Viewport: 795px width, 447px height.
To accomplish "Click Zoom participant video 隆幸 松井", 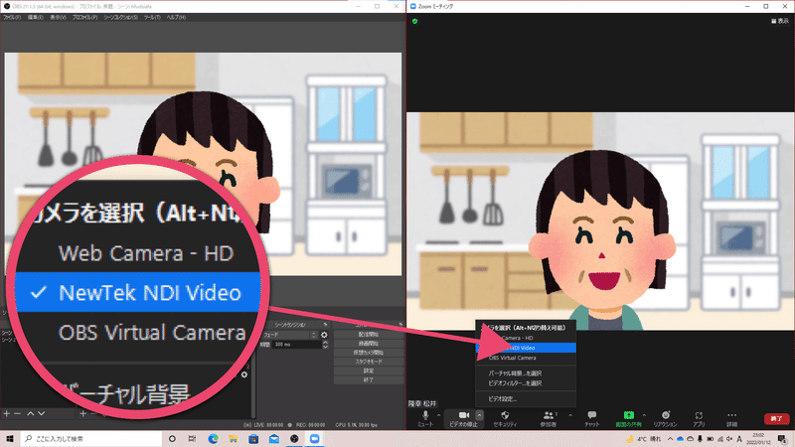I will pos(600,221).
